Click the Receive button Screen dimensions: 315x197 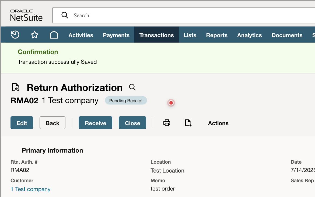pos(95,123)
